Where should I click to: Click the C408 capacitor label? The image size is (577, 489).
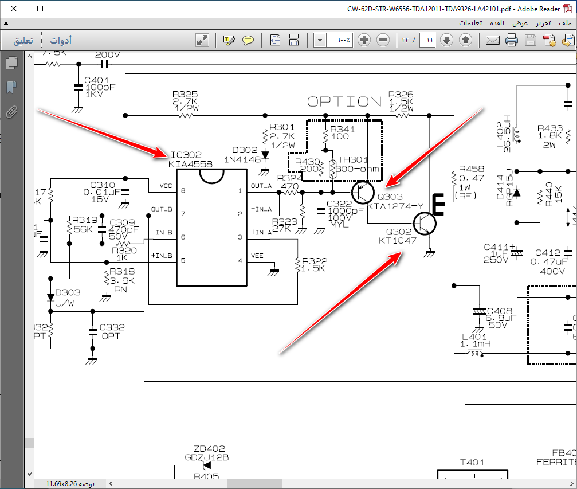(x=499, y=311)
